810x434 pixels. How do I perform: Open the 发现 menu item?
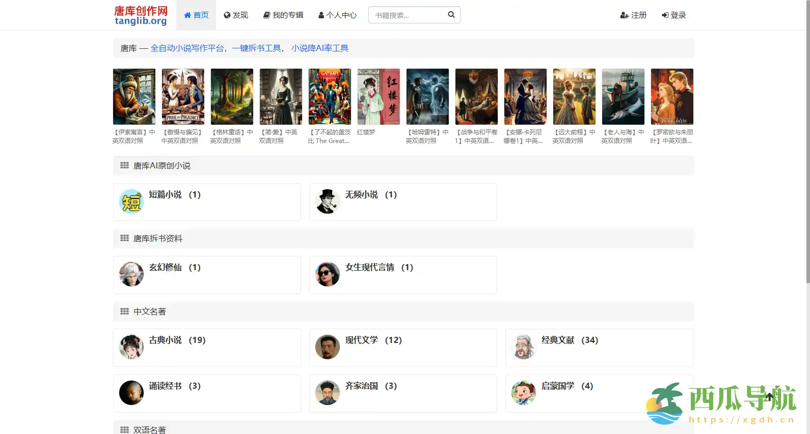[236, 15]
